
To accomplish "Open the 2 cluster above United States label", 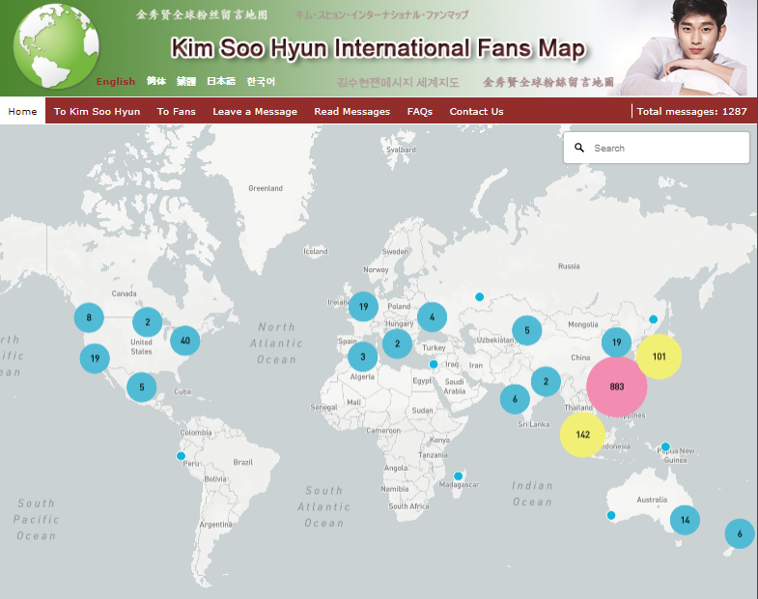I will point(148,322).
